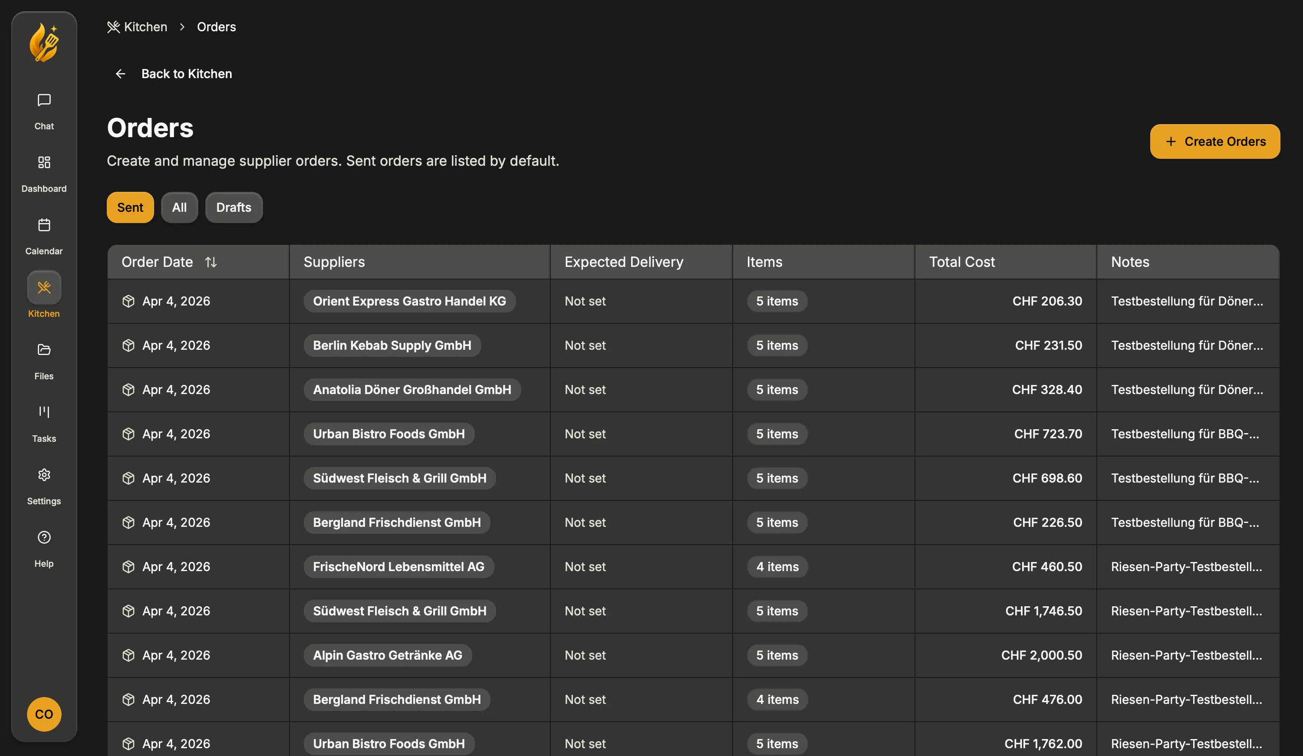This screenshot has height=756, width=1303.
Task: Click total cost CHF 1,746.50
Action: coord(1043,611)
